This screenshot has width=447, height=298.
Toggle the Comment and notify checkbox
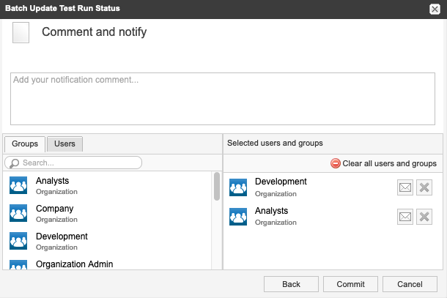click(21, 33)
